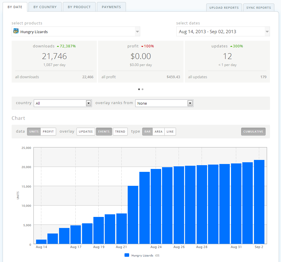Click the 1,087 per day text
281x262 pixels.
[x=54, y=65]
